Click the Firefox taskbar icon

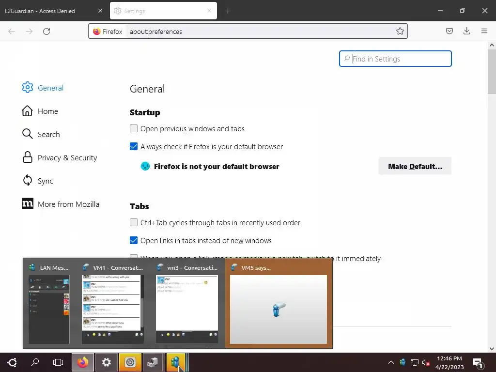pyautogui.click(x=82, y=362)
